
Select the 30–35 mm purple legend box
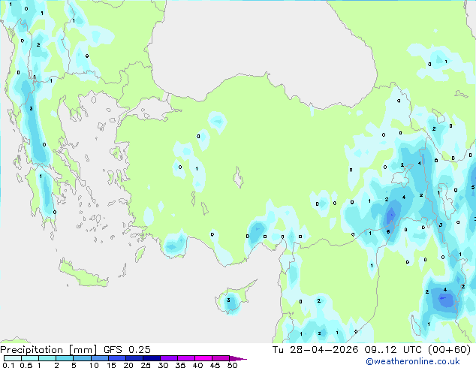click(x=168, y=358)
